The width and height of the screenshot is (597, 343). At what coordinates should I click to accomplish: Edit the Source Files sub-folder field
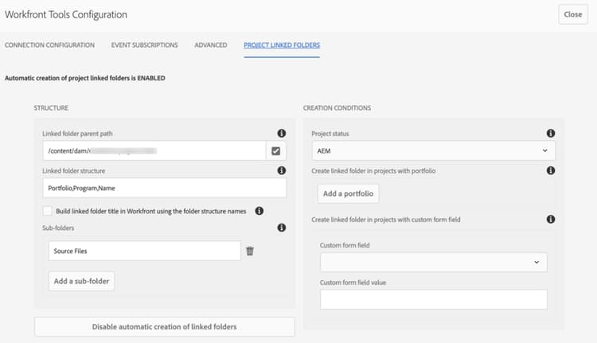144,251
